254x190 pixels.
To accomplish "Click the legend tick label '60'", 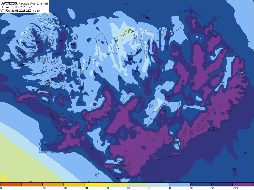I will pos(129,188).
